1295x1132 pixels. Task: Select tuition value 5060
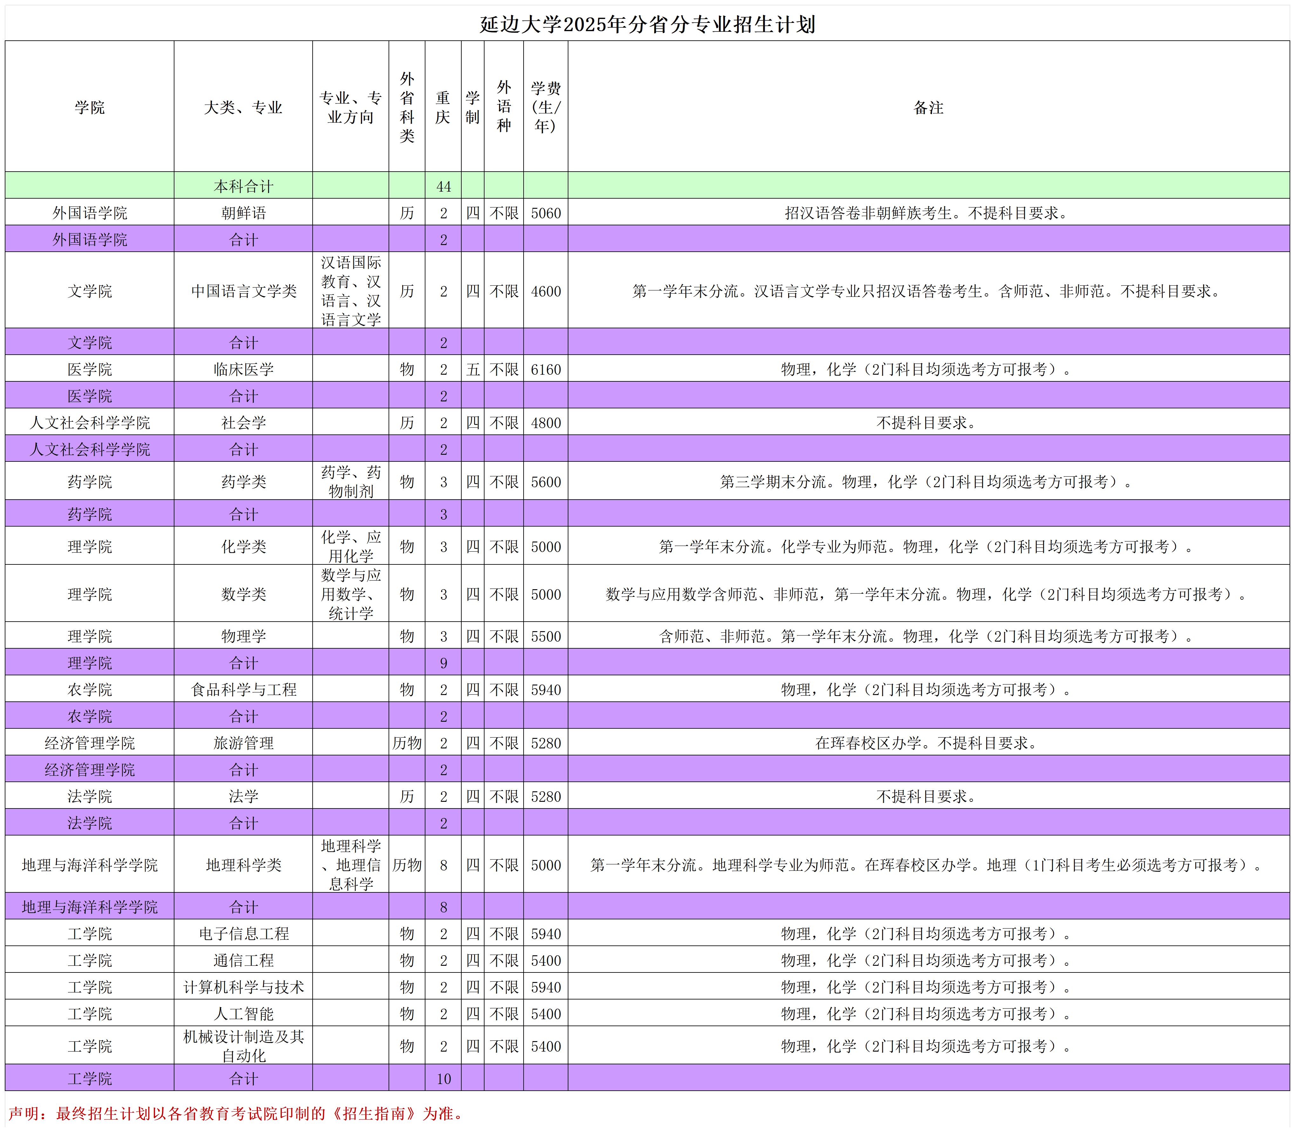[546, 212]
